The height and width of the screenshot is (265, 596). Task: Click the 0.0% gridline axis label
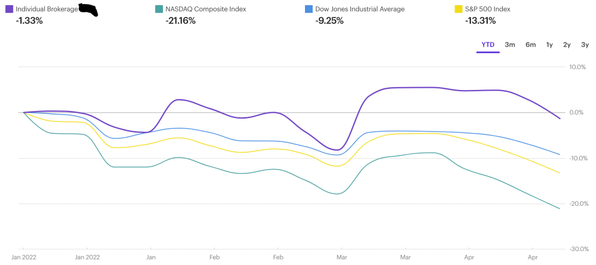click(576, 113)
